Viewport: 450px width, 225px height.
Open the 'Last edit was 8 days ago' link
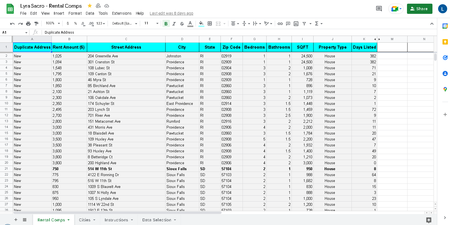[x=172, y=13]
